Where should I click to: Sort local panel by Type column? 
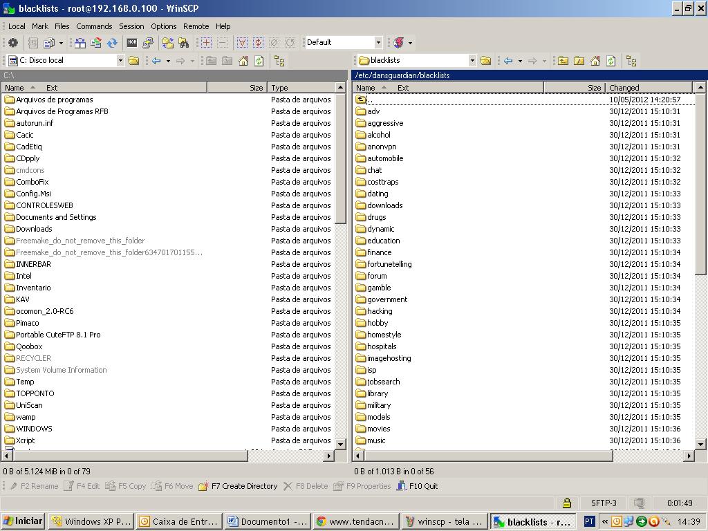coord(301,88)
